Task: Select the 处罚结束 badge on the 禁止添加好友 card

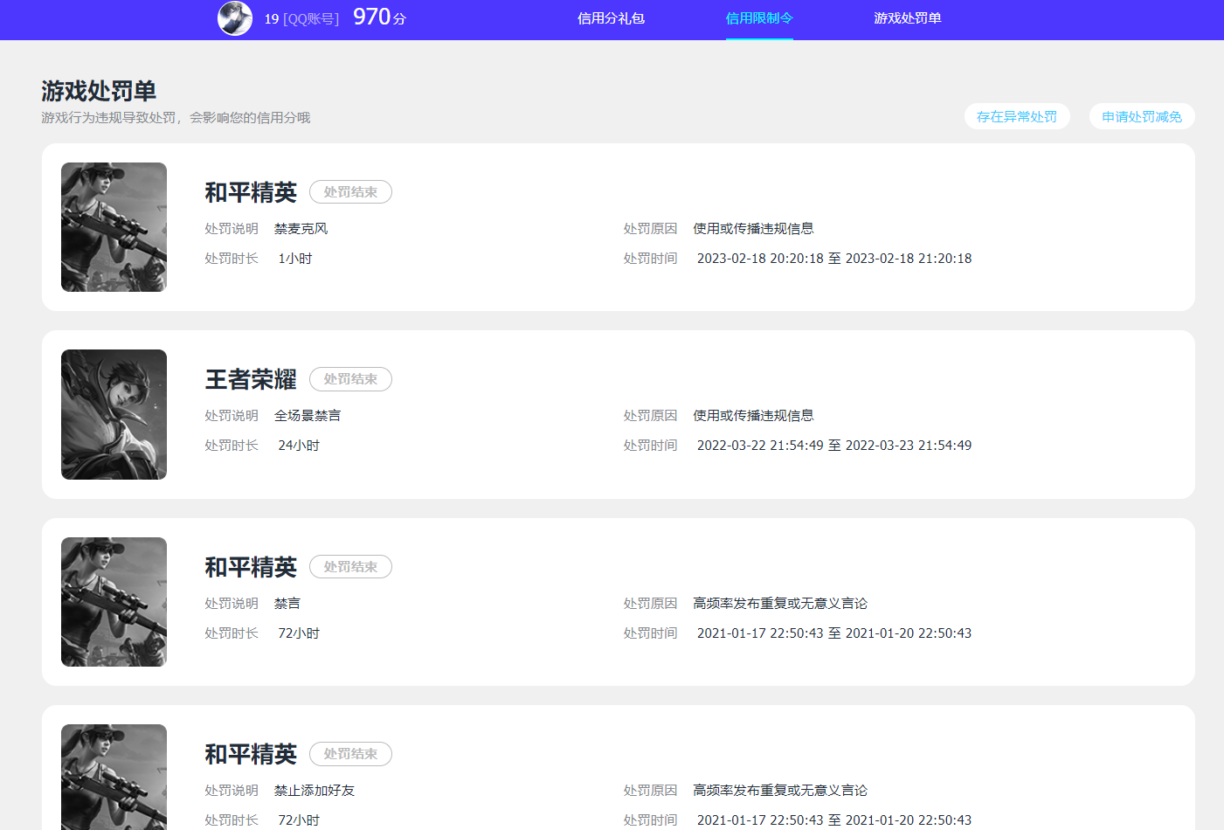Action: click(x=350, y=754)
